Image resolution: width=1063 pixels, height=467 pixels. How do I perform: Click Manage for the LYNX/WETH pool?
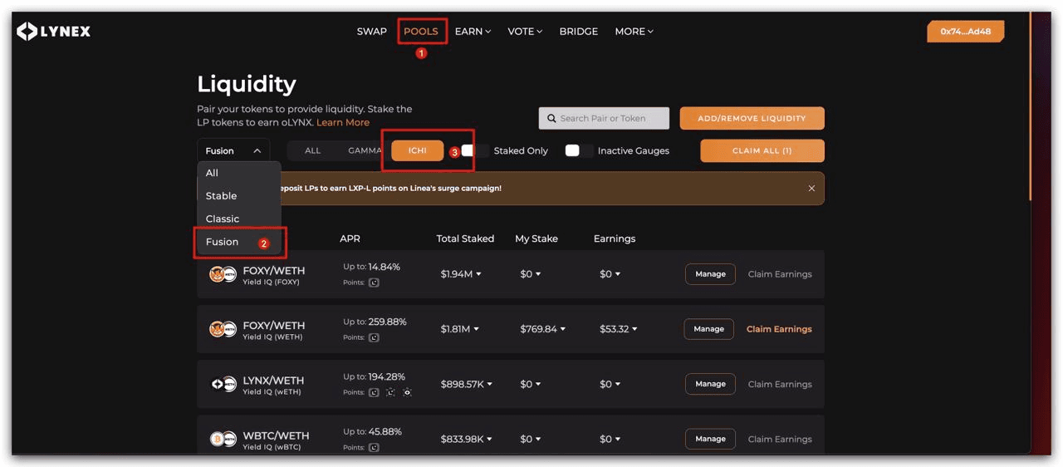point(710,384)
